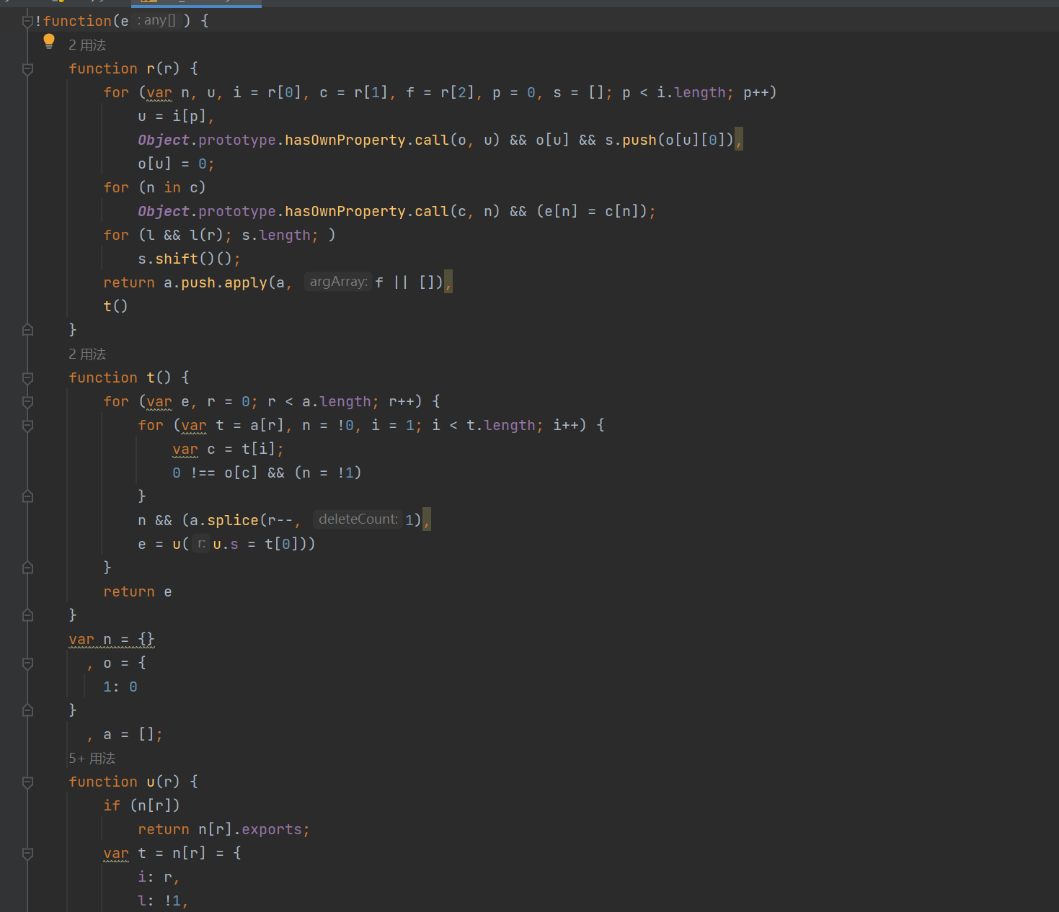Fold the function r(r) block
The image size is (1059, 912).
[x=27, y=68]
